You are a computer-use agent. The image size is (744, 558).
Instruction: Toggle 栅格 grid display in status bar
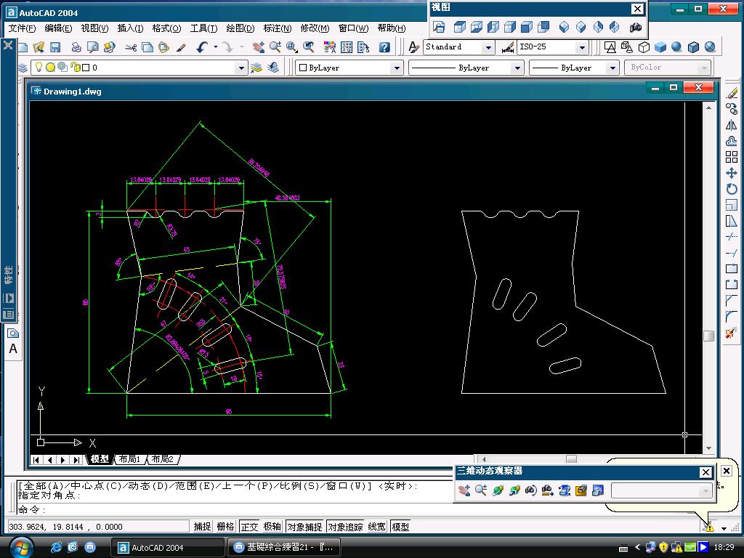(225, 526)
